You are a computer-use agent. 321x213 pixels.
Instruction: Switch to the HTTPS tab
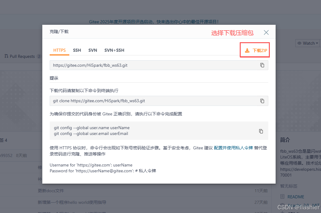59,50
